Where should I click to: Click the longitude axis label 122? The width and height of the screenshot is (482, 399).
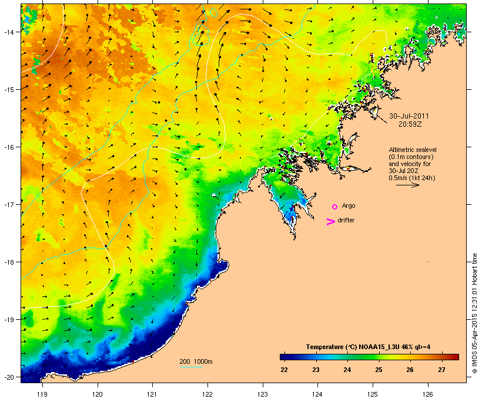coord(207,394)
